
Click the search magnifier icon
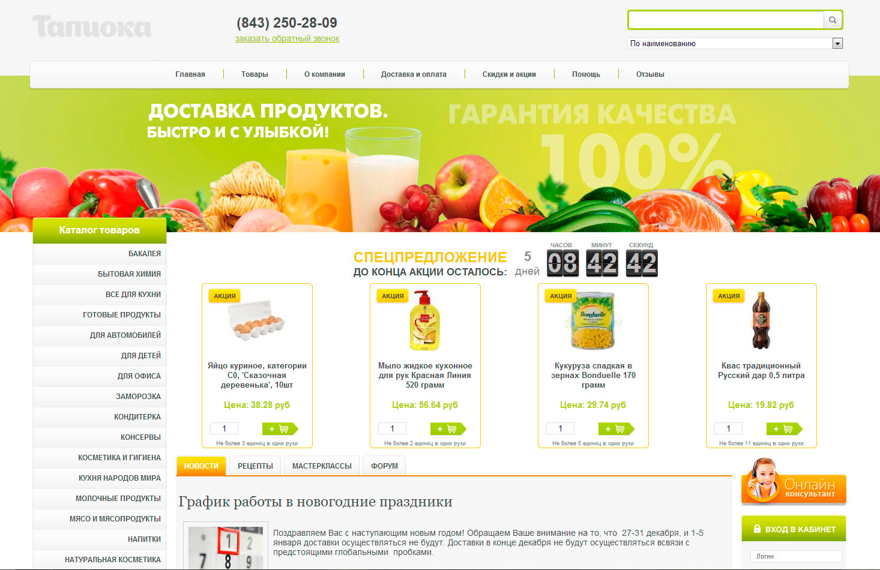[x=833, y=20]
